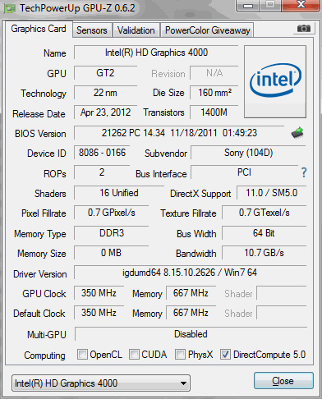The image size is (322, 399).
Task: Click the Intel vendor logo
Action: click(275, 81)
